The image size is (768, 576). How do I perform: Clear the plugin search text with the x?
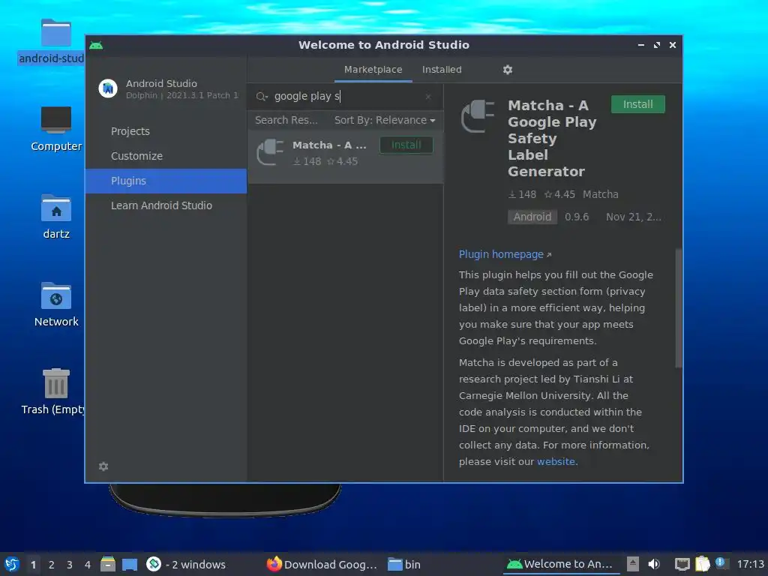pos(428,97)
